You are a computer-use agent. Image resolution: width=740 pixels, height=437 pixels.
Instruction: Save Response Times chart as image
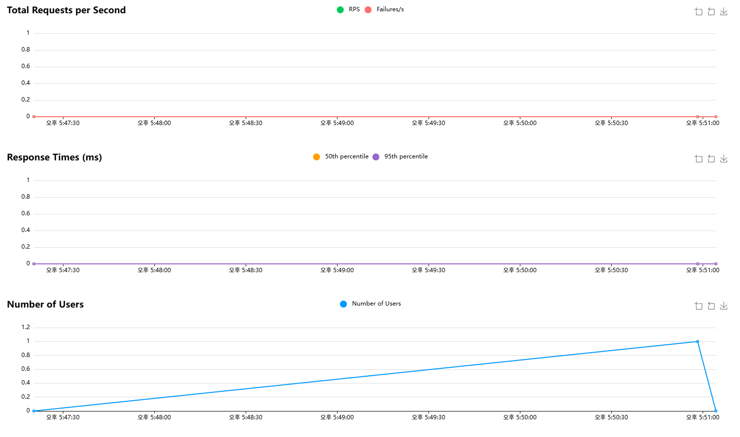[x=724, y=158]
